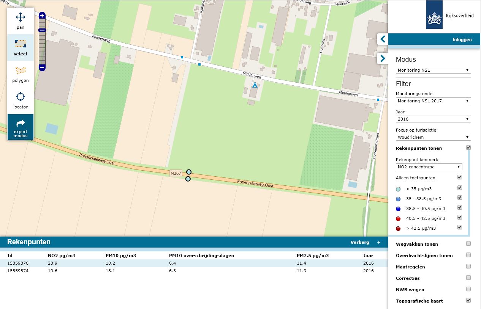This screenshot has width=481, height=309.
Task: Toggle the < 35 µg/m3 checkbox
Action: tap(460, 188)
